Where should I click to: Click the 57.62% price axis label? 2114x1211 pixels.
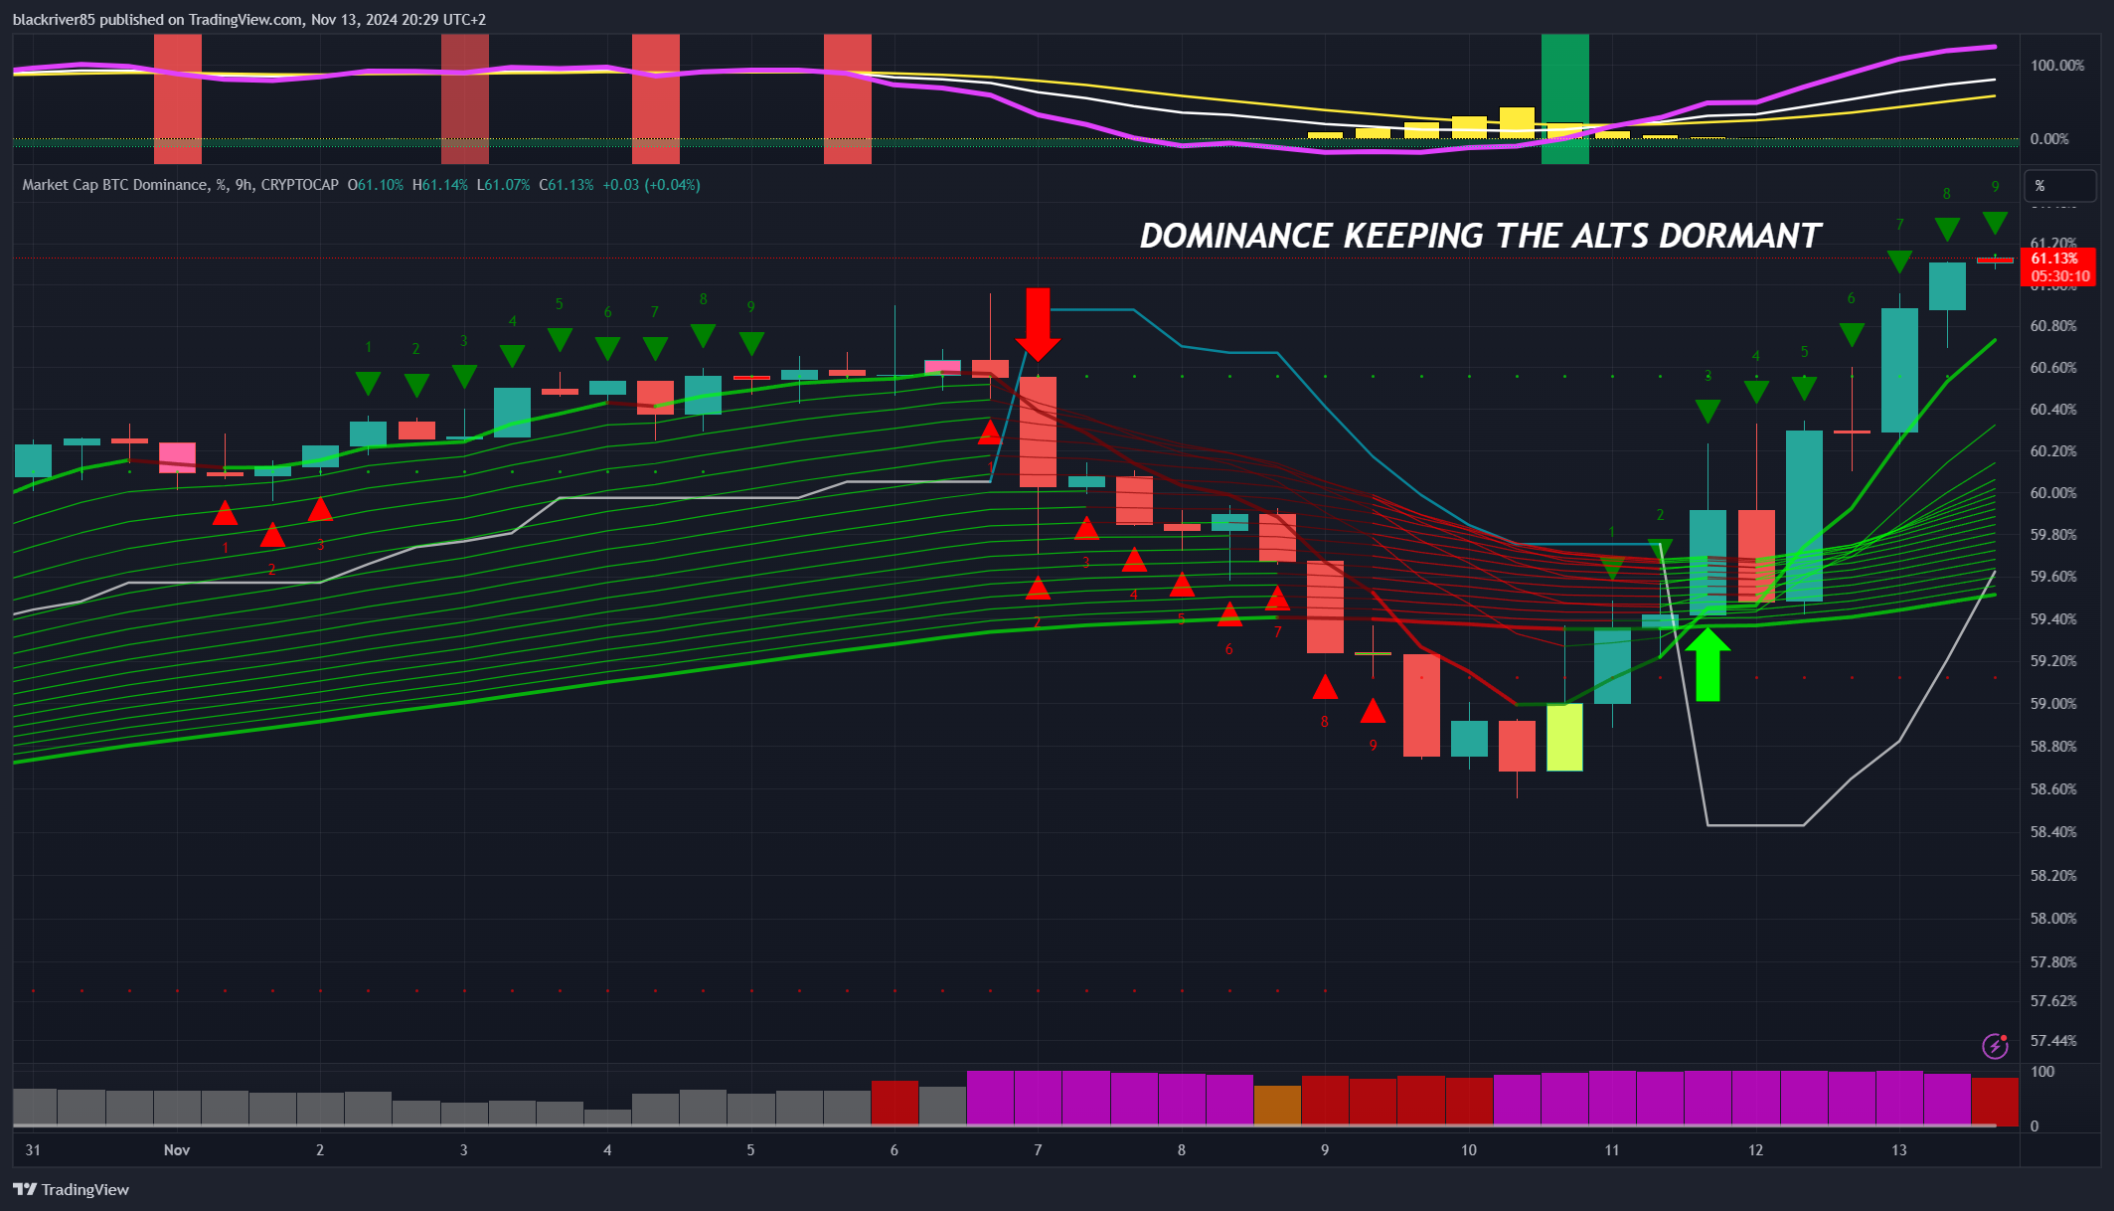(2053, 1001)
